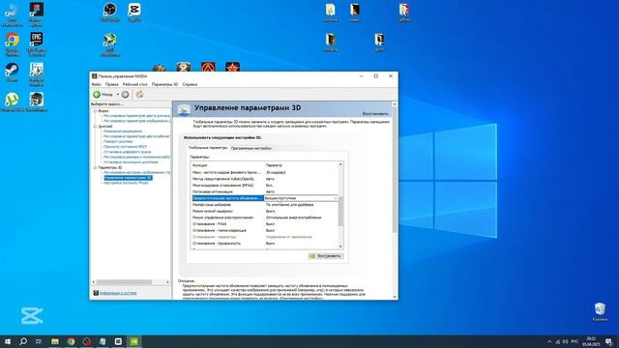Collapse the Дисплей tree node

coord(95,127)
